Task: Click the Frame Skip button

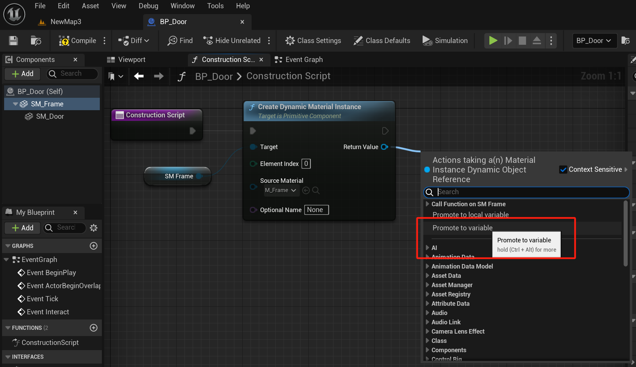Action: (x=508, y=41)
